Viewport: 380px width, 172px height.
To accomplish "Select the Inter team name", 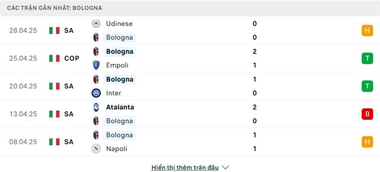I will pyautogui.click(x=114, y=93).
